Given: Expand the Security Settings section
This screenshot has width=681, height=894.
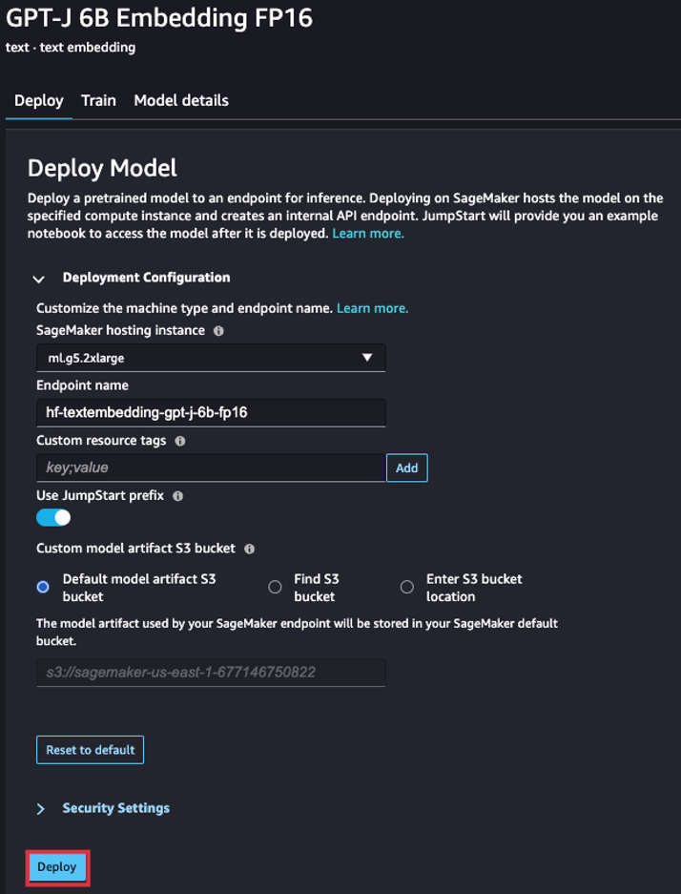Looking at the screenshot, I should click(x=40, y=809).
